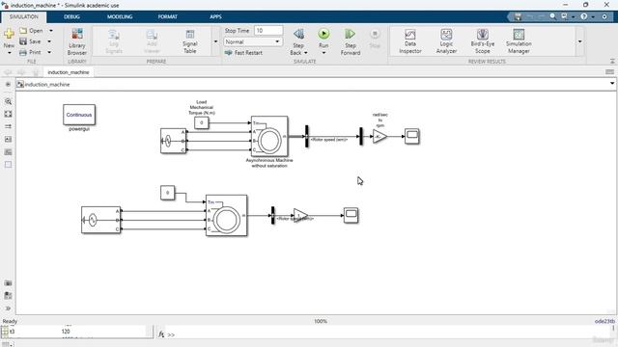
Task: Click the area box icon in left palette
Action: [8, 165]
